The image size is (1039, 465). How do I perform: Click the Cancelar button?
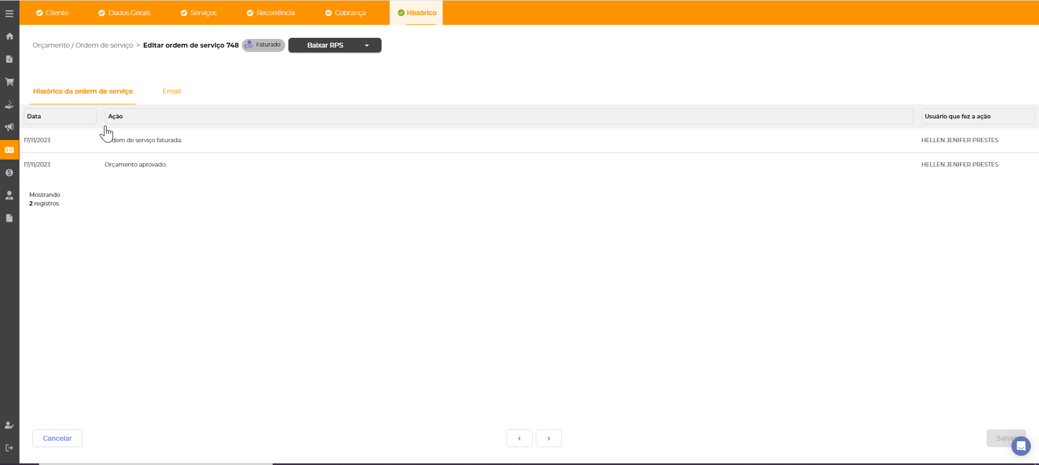pos(57,439)
